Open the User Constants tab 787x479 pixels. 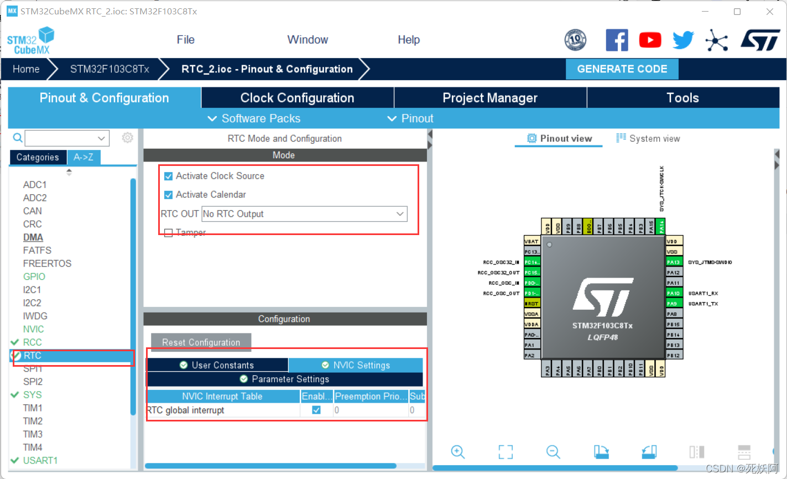pos(217,365)
